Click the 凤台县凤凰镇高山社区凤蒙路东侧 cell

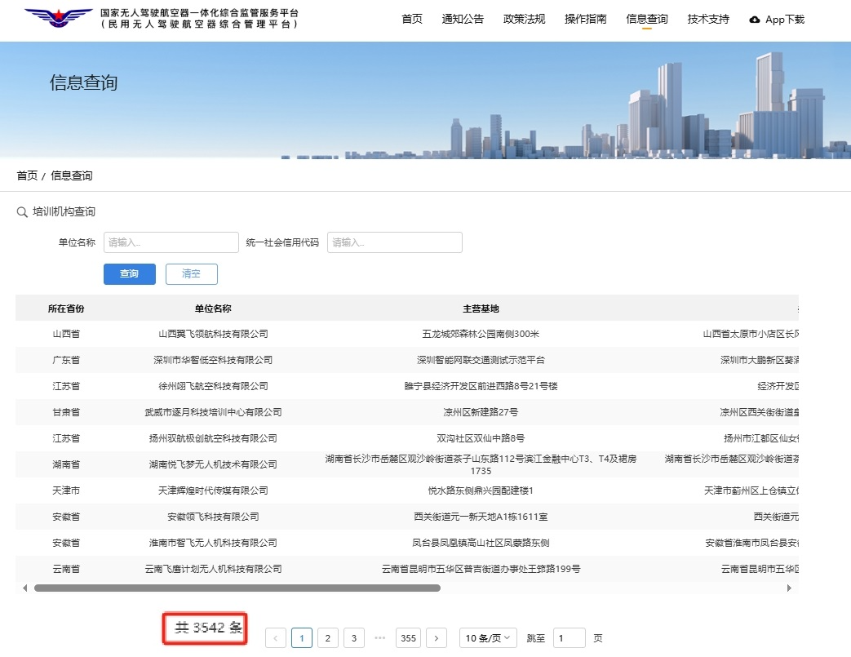pos(481,543)
